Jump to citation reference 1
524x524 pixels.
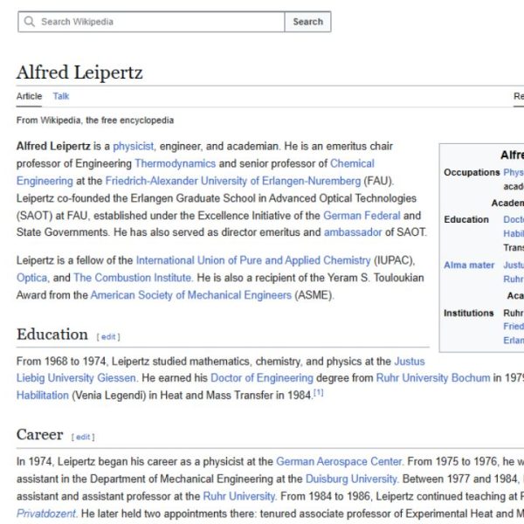click(319, 393)
